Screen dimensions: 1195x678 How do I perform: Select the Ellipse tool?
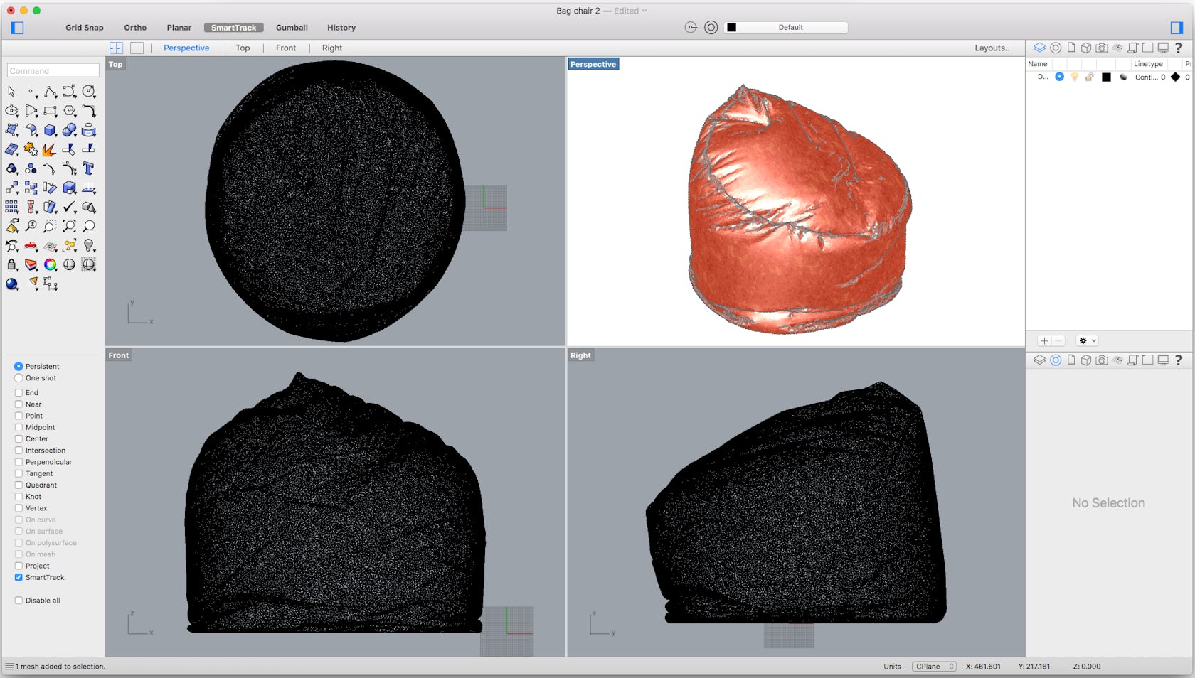click(12, 111)
